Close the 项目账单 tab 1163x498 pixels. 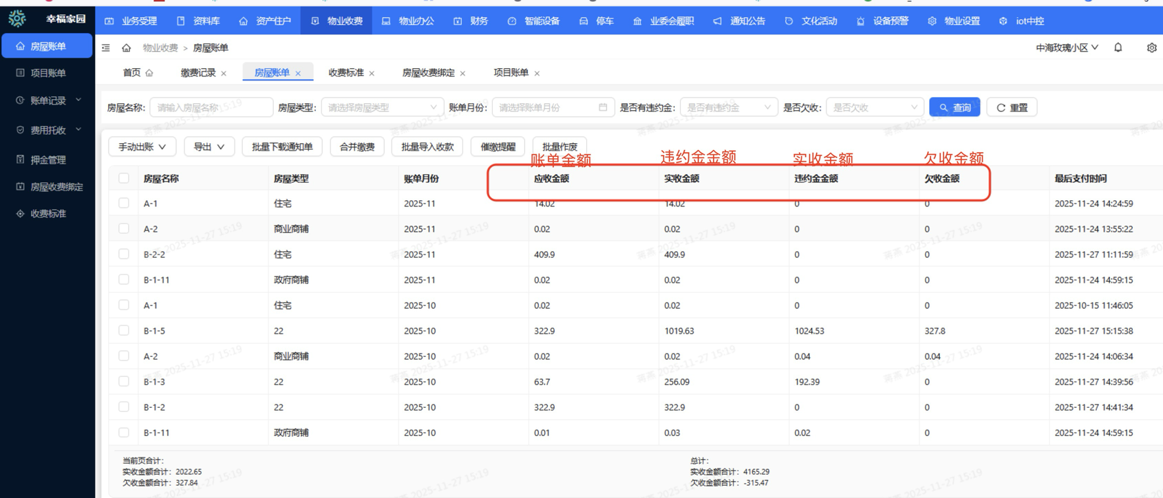coord(537,73)
